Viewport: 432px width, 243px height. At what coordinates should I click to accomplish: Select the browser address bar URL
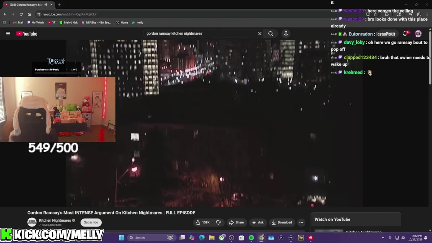pos(70,14)
